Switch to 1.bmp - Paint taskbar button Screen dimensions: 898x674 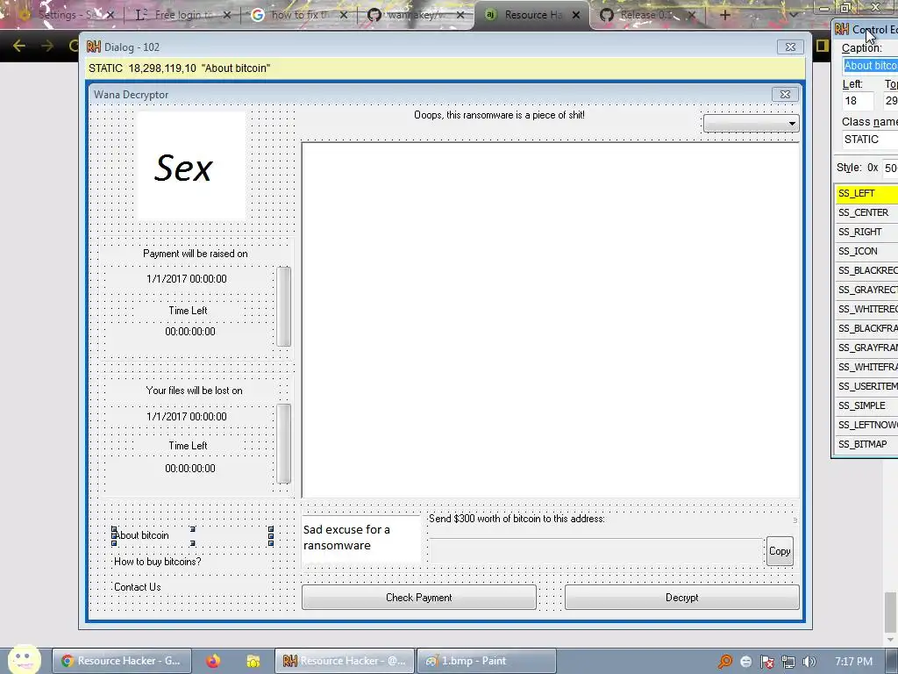pos(487,661)
